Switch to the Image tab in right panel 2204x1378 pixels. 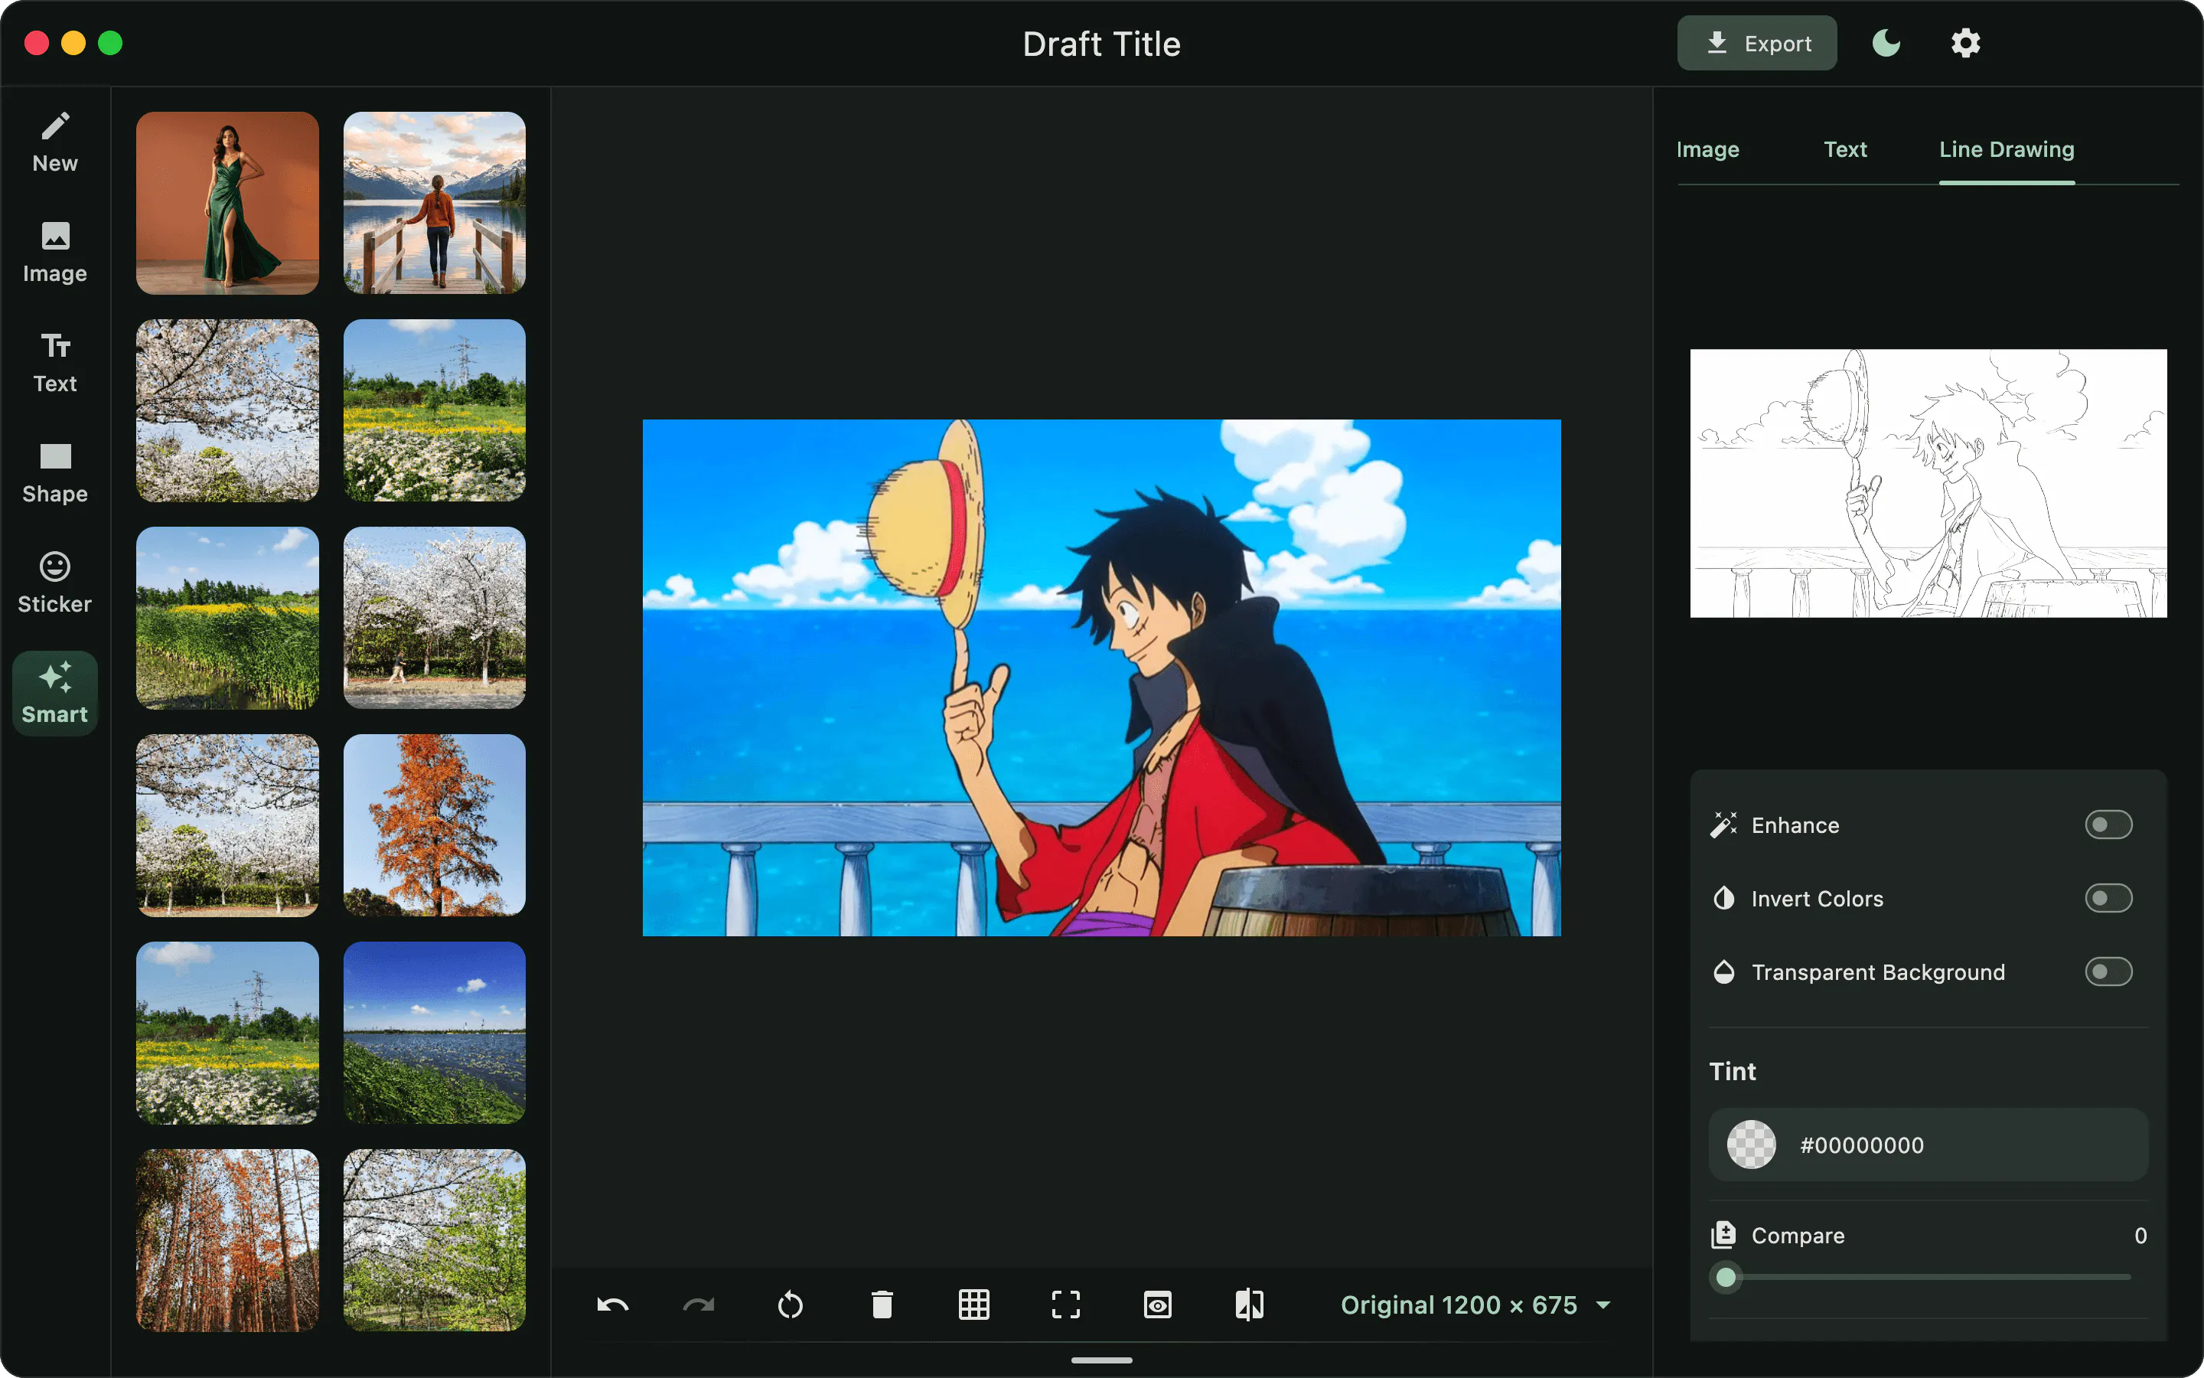click(x=1707, y=149)
